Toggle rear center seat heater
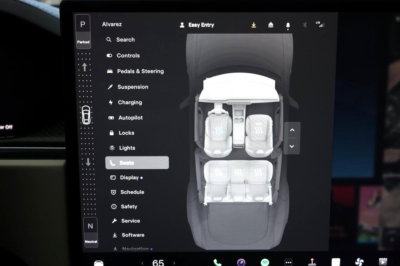 pos(238,172)
